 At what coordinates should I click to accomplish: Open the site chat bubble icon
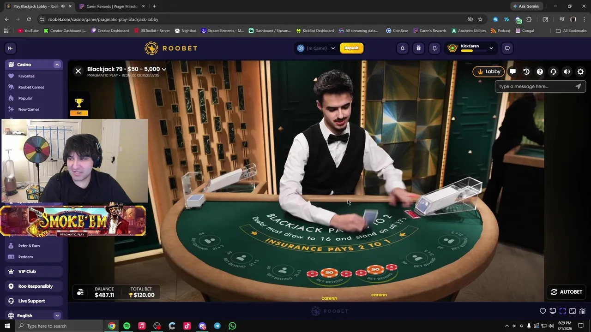coord(507,48)
